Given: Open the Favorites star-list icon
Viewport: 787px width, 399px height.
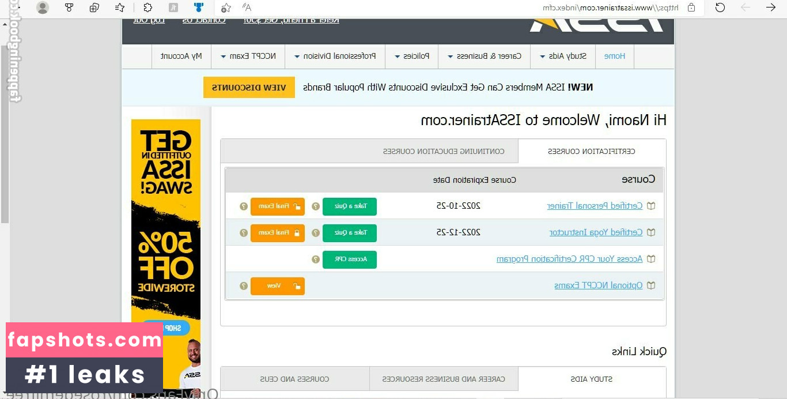Looking at the screenshot, I should 120,7.
